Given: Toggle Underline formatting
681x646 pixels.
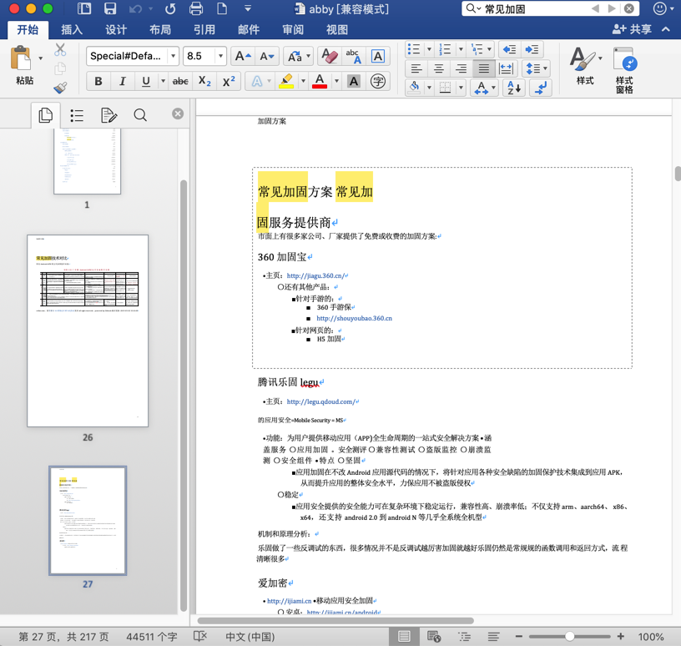Looking at the screenshot, I should pos(146,81).
